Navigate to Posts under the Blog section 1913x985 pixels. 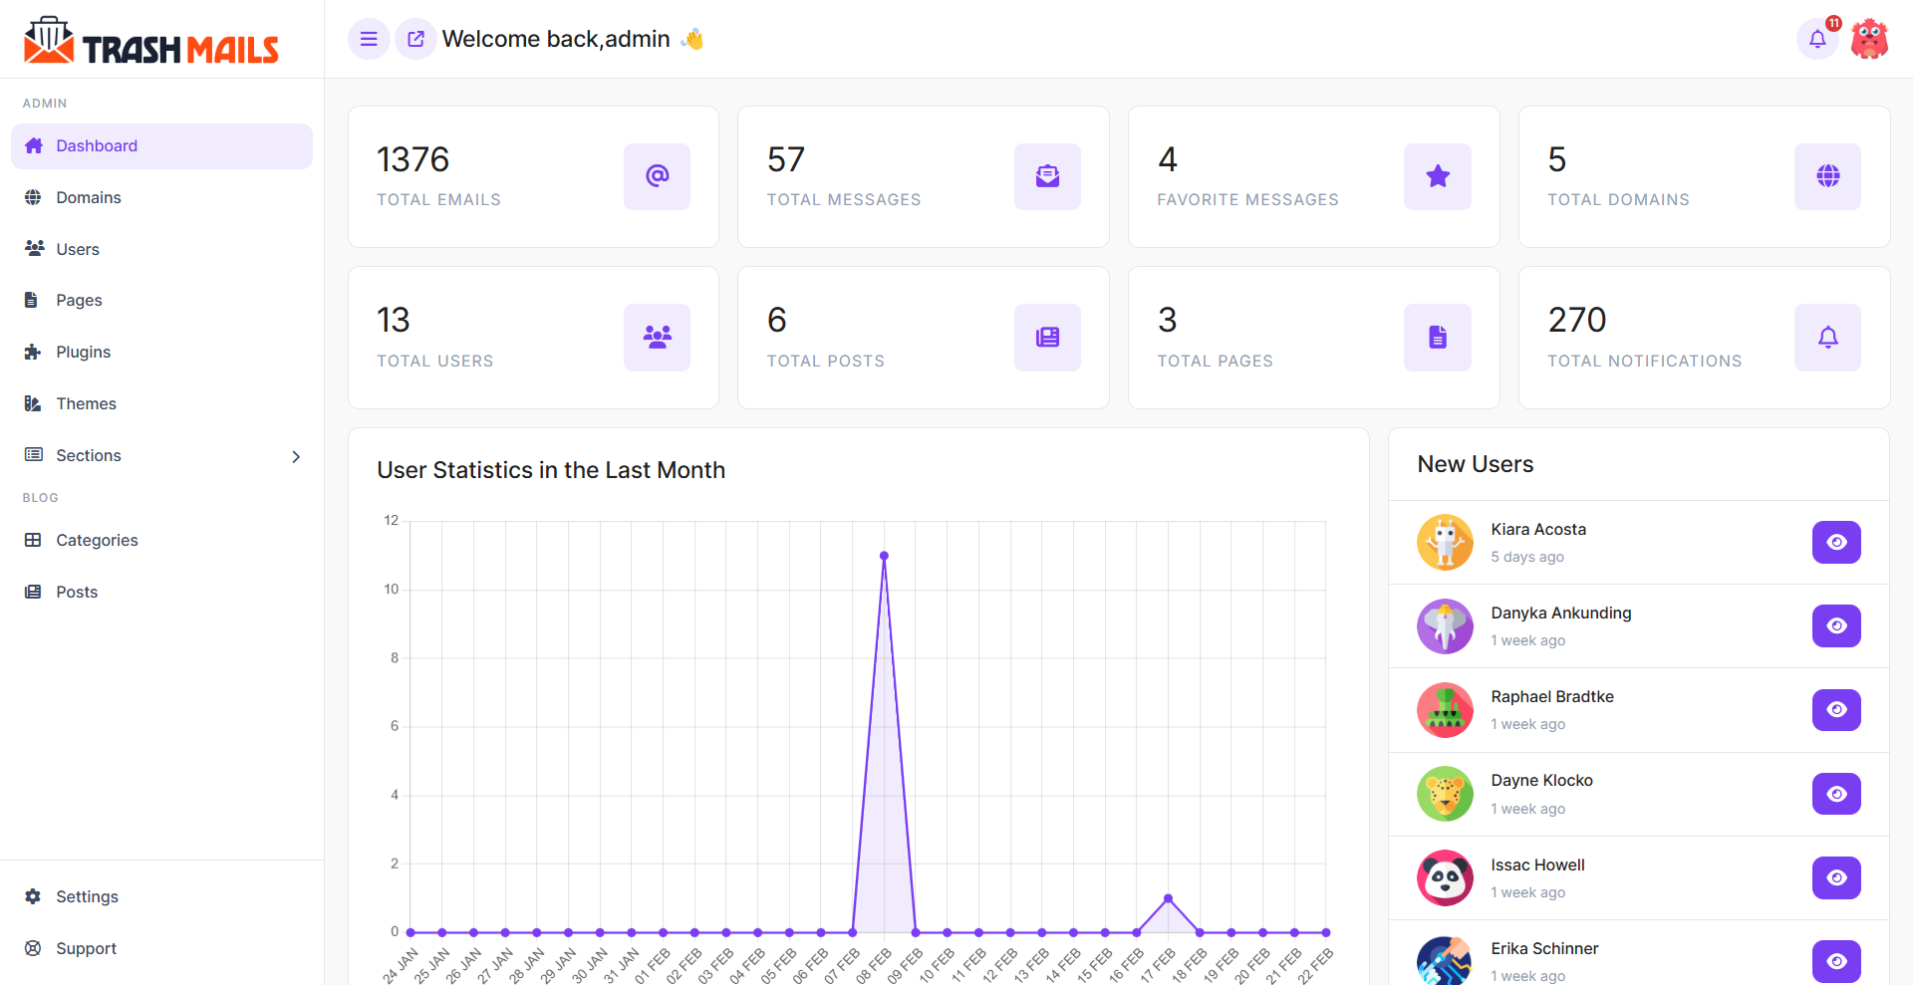(x=75, y=592)
